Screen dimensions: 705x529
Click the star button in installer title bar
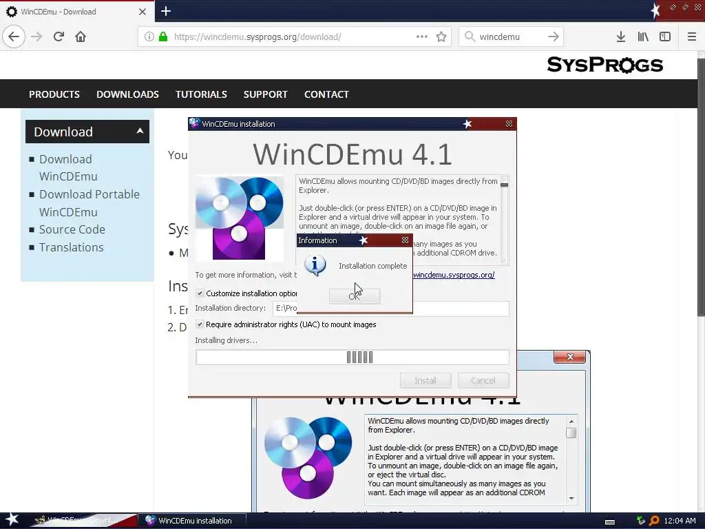click(467, 124)
